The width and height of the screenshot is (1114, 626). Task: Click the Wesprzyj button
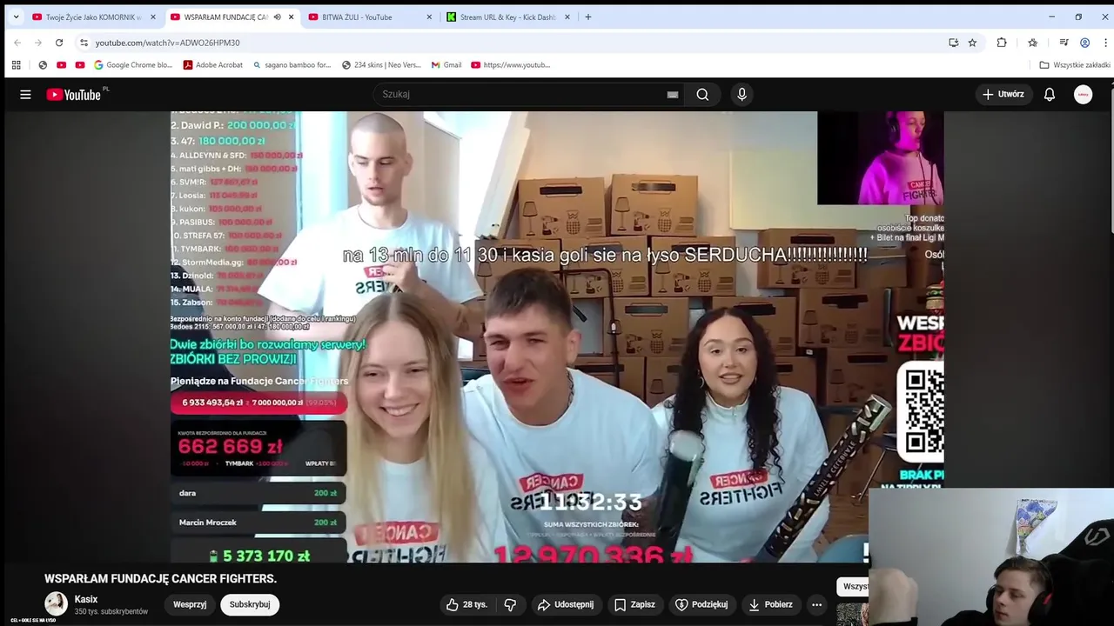190,604
